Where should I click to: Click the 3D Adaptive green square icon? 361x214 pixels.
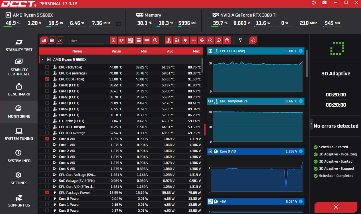click(337, 48)
